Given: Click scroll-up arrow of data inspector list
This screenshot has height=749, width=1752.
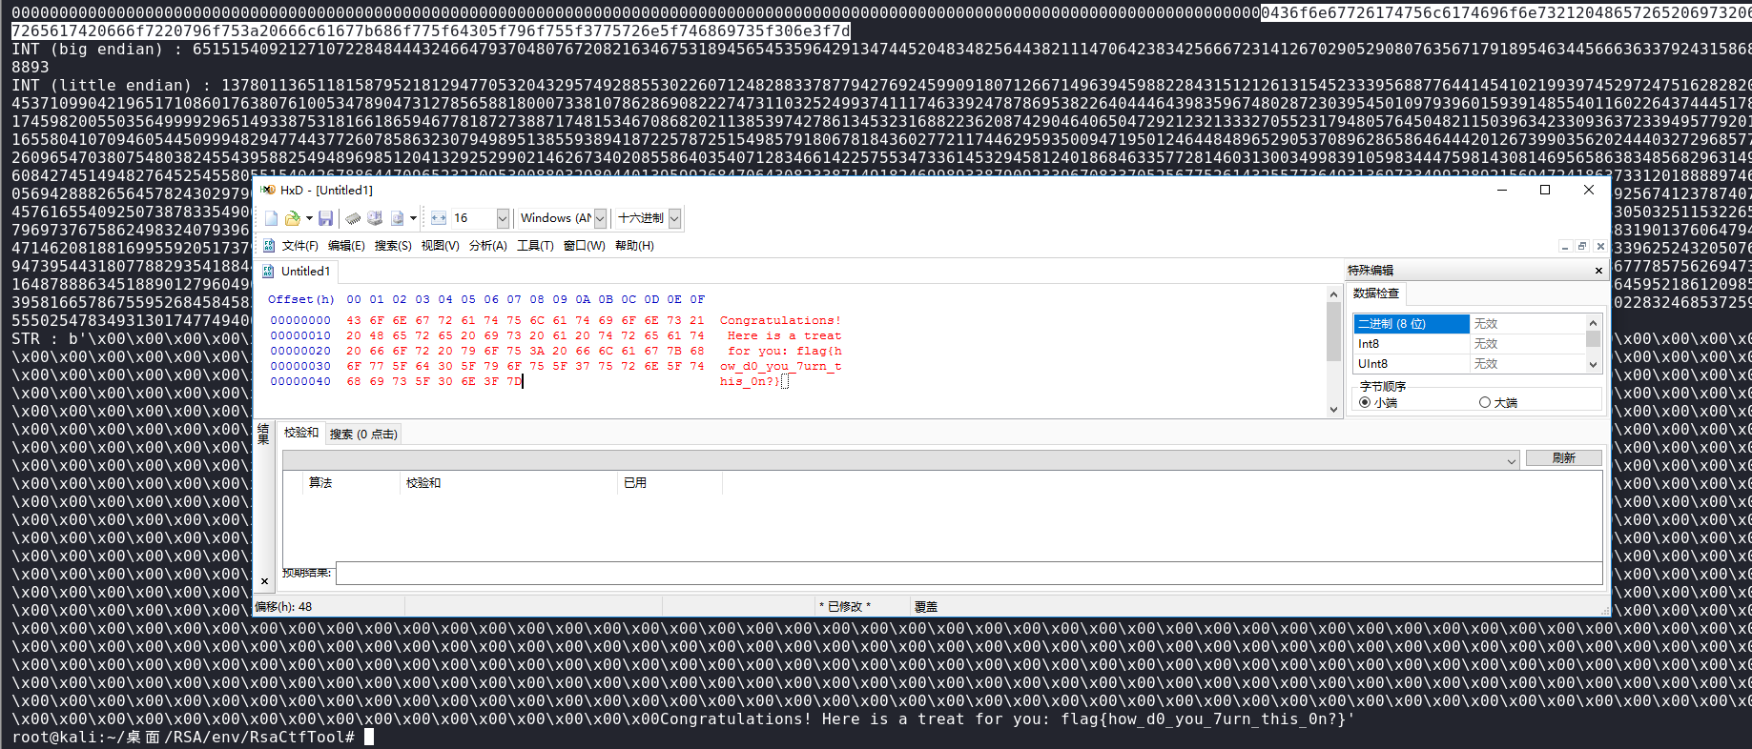Looking at the screenshot, I should tap(1593, 322).
